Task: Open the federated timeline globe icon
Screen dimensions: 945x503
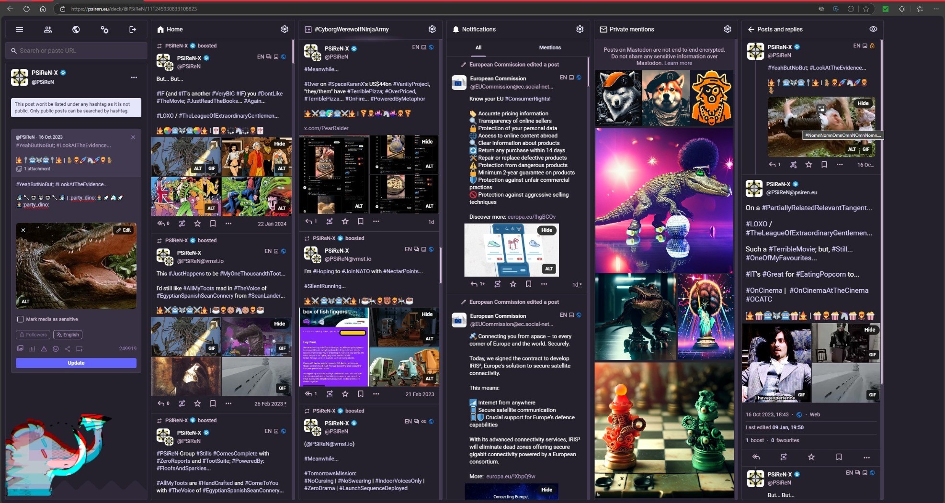Action: point(76,29)
